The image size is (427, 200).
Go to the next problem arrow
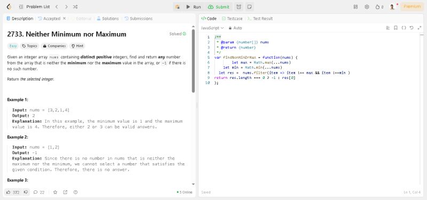pyautogui.click(x=66, y=7)
